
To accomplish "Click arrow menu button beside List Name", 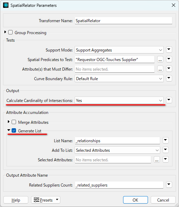I will pos(166,141).
